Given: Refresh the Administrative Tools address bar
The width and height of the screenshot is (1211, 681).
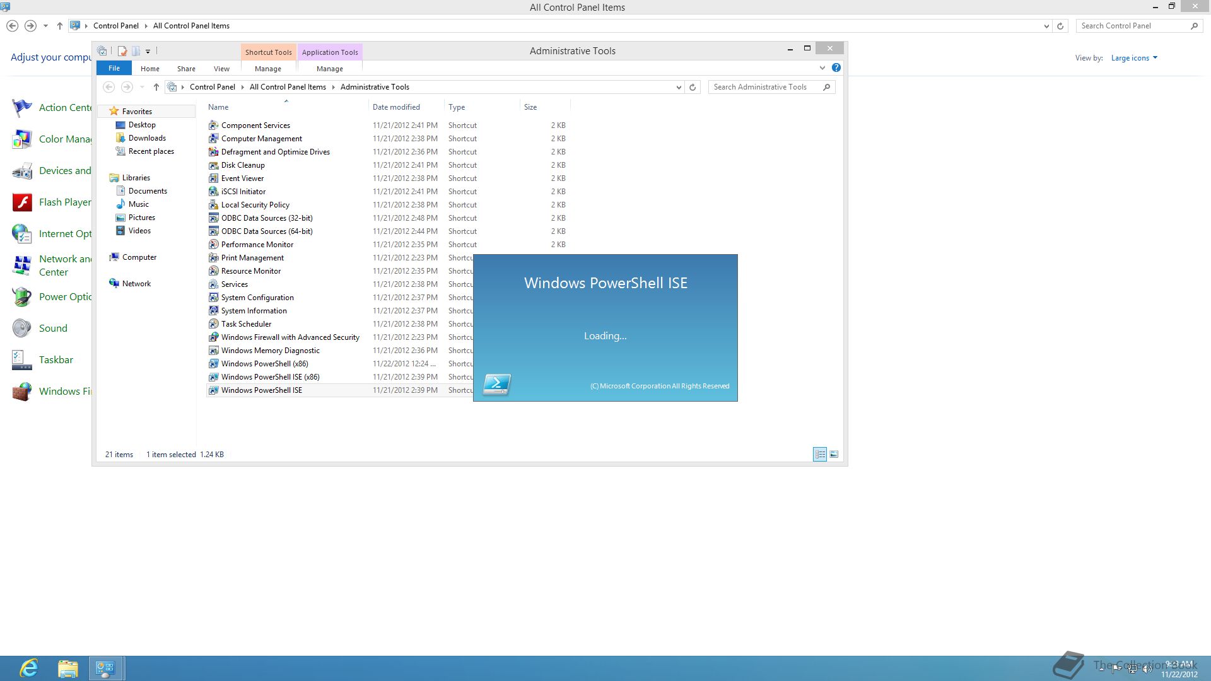Looking at the screenshot, I should (693, 88).
